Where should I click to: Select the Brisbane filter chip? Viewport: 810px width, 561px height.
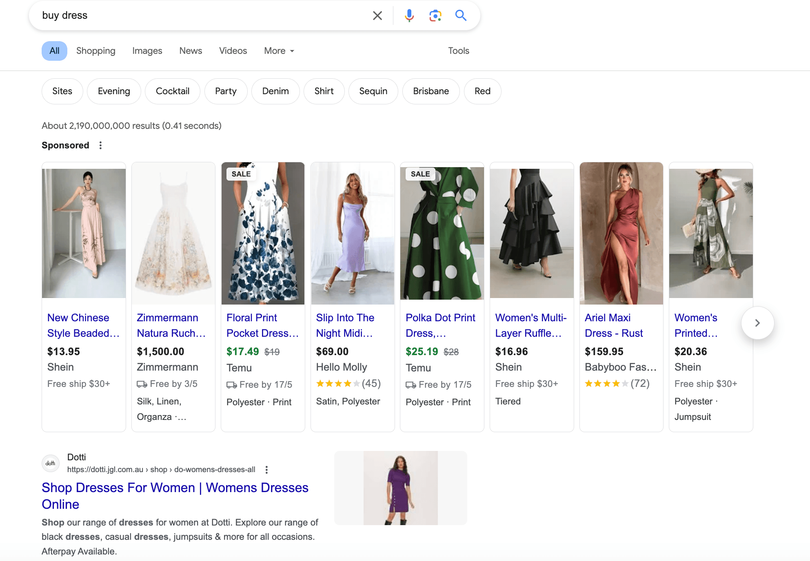(431, 91)
